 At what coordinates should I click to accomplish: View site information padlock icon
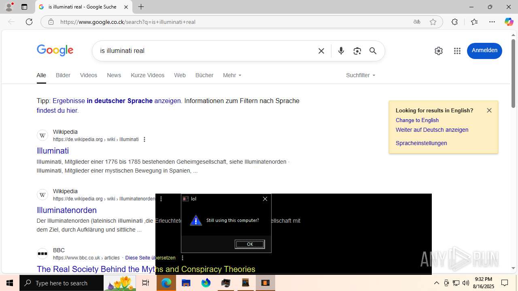click(x=51, y=22)
